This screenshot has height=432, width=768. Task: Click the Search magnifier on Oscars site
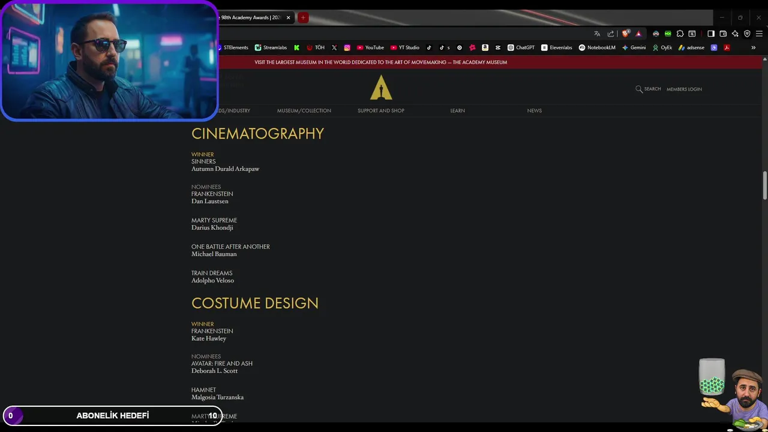(x=639, y=89)
